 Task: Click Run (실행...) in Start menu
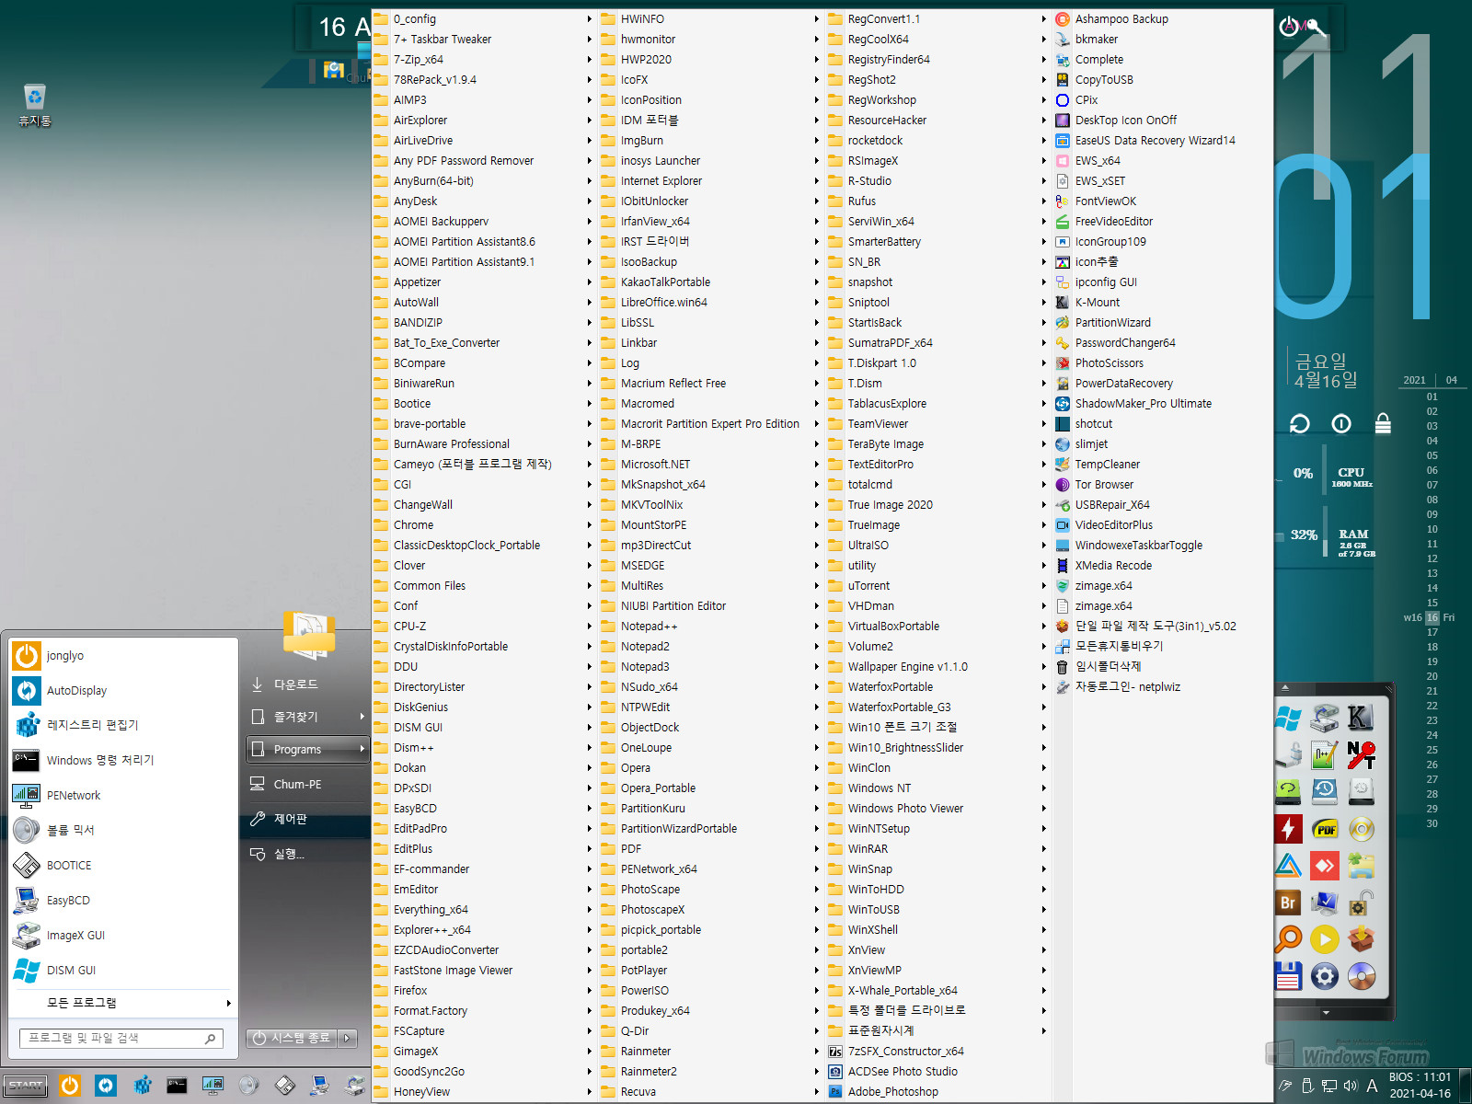pos(307,854)
